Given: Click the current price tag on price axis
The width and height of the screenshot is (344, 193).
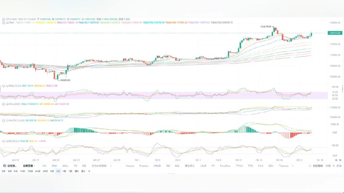Looking at the screenshot, I should coord(335,33).
